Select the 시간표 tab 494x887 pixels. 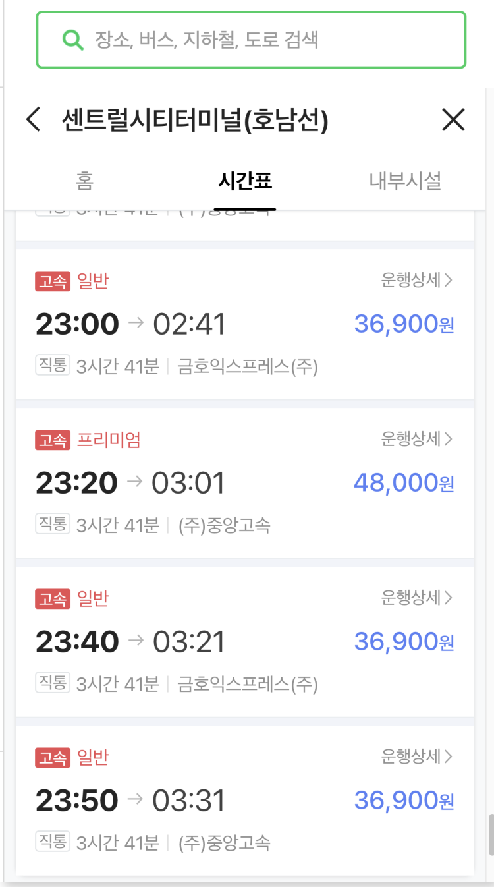tap(245, 181)
